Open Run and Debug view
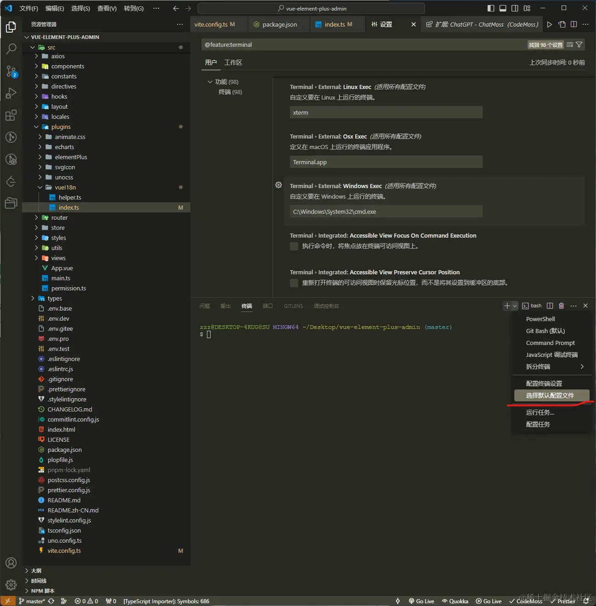The image size is (596, 606). click(11, 93)
